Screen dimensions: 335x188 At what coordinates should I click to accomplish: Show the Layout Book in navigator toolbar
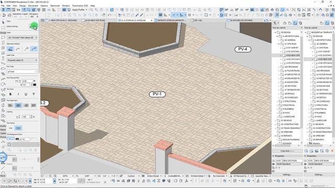coord(295,23)
